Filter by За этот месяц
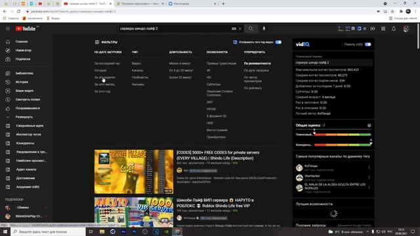Viewport: 420px width, 236px height. (x=104, y=85)
